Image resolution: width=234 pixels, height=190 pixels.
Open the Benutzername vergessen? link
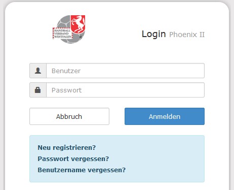tap(82, 170)
